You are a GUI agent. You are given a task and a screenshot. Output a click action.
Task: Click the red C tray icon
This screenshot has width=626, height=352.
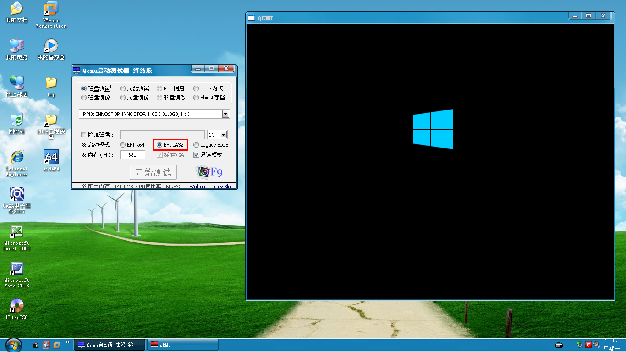coord(588,345)
